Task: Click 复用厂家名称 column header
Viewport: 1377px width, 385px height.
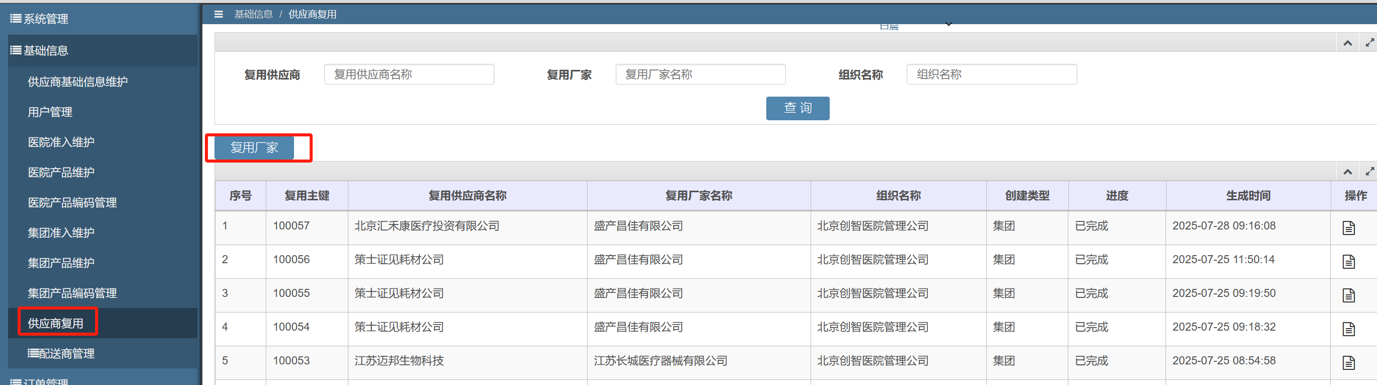Action: click(x=699, y=196)
